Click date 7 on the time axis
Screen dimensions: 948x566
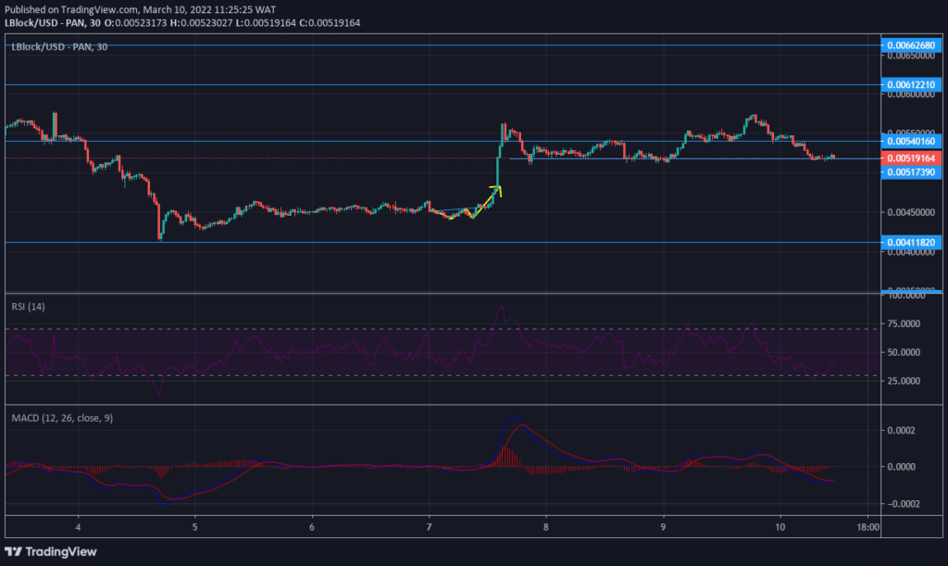pyautogui.click(x=429, y=527)
